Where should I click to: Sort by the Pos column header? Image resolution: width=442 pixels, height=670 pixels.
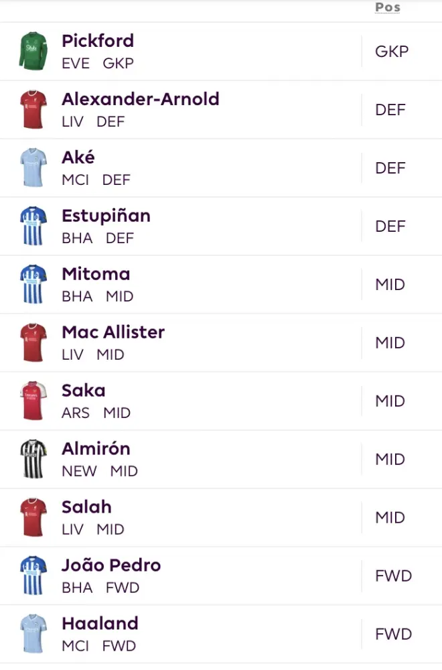click(388, 8)
